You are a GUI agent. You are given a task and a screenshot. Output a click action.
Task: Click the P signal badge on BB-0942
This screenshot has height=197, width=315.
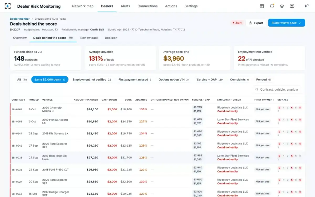click(283, 144)
